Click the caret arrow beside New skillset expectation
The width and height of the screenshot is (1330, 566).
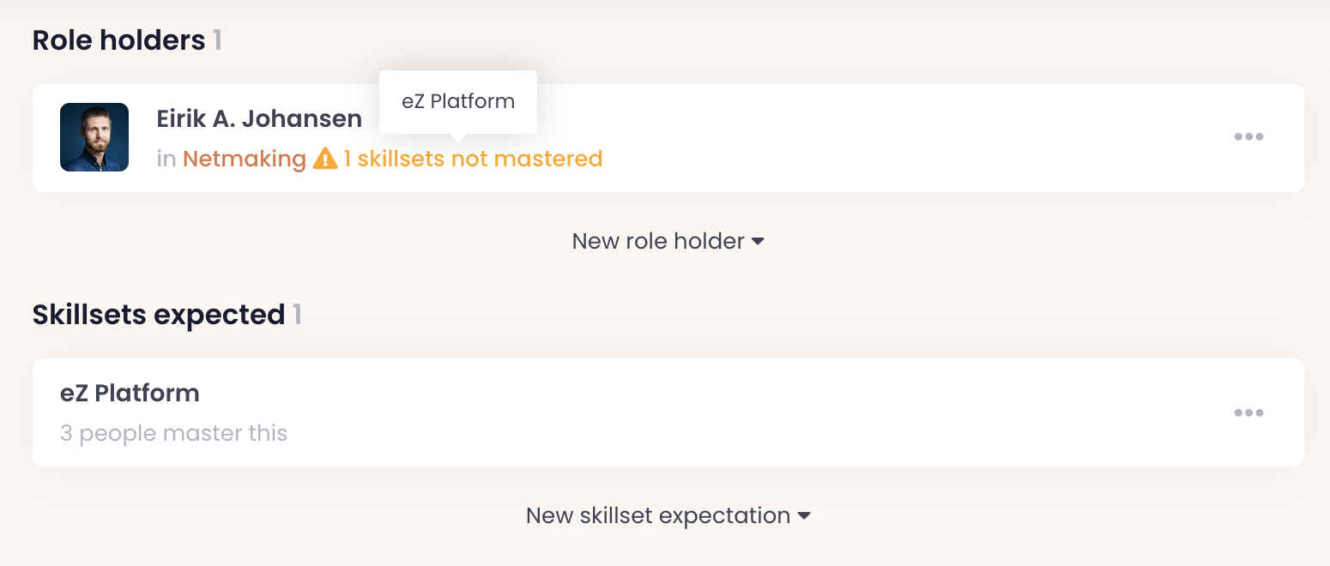pyautogui.click(x=804, y=516)
